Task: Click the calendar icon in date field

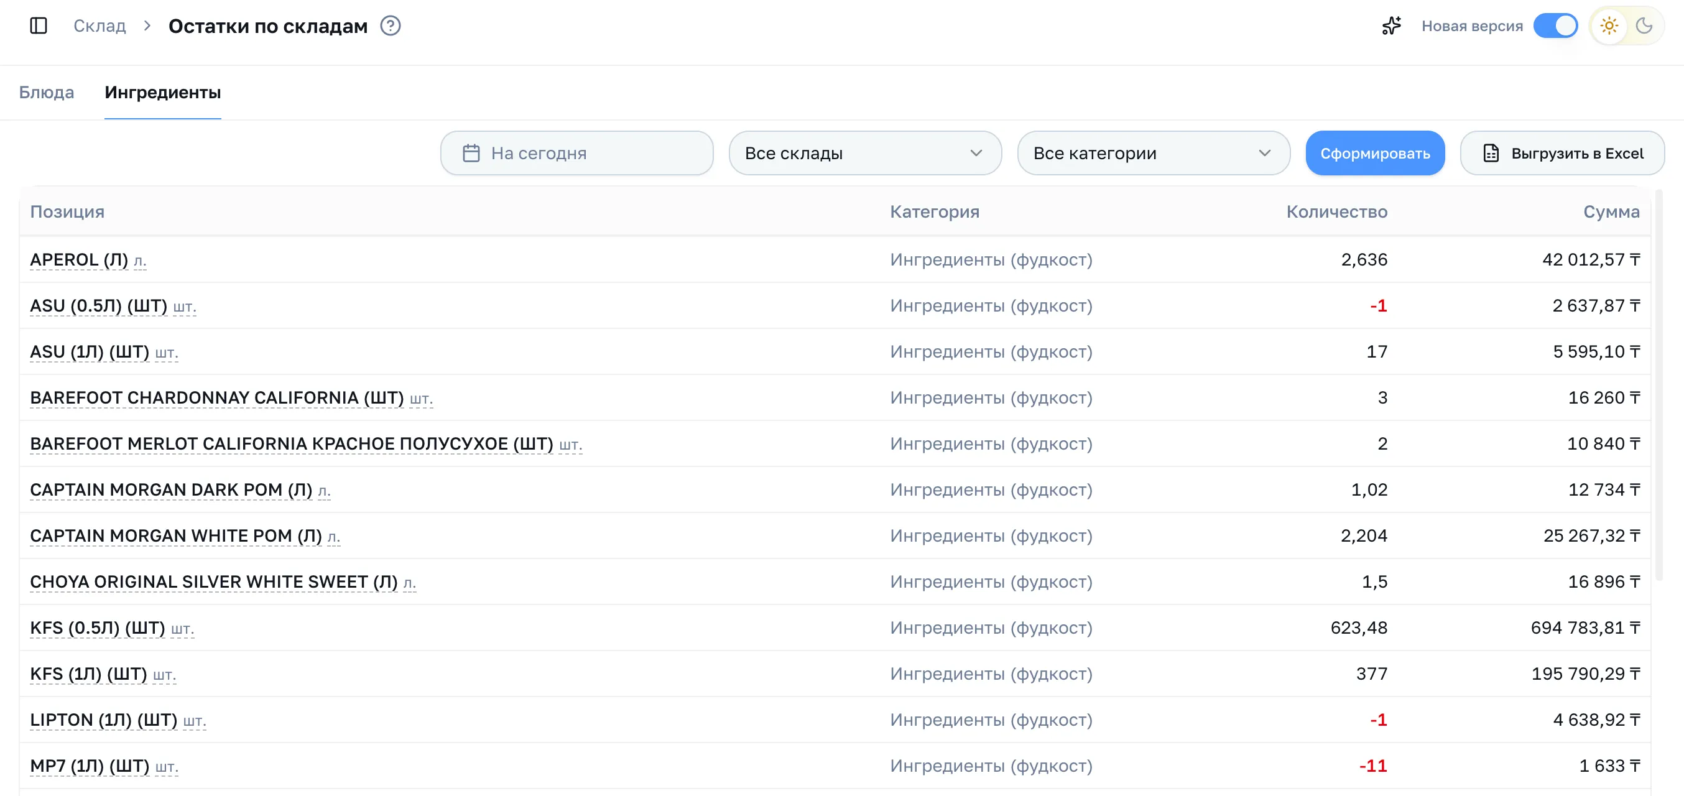Action: [471, 153]
